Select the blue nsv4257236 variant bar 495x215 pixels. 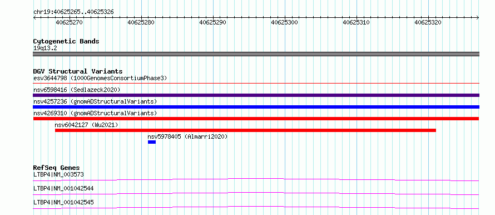point(256,107)
